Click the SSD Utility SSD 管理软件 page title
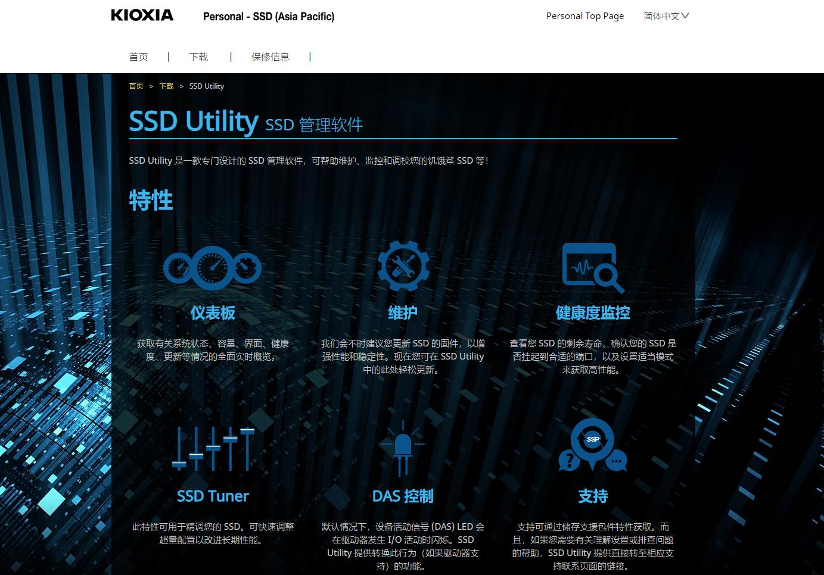The width and height of the screenshot is (824, 575). pyautogui.click(x=246, y=122)
